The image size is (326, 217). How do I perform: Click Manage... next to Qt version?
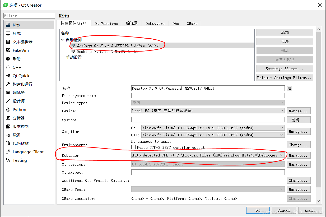click(x=299, y=164)
